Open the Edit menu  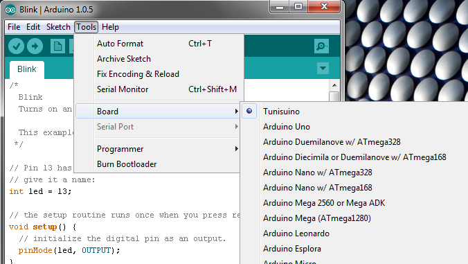pyautogui.click(x=33, y=27)
